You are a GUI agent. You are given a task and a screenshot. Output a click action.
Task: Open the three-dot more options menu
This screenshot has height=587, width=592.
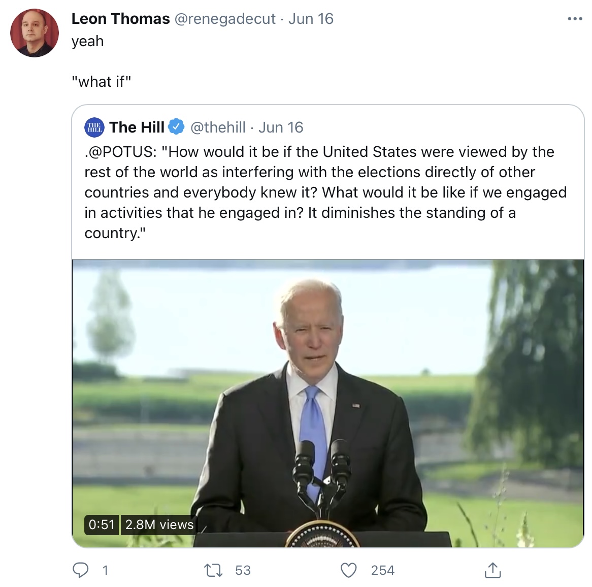pos(575,18)
